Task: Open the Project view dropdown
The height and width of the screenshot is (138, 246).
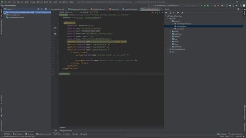Action: click(x=9, y=9)
